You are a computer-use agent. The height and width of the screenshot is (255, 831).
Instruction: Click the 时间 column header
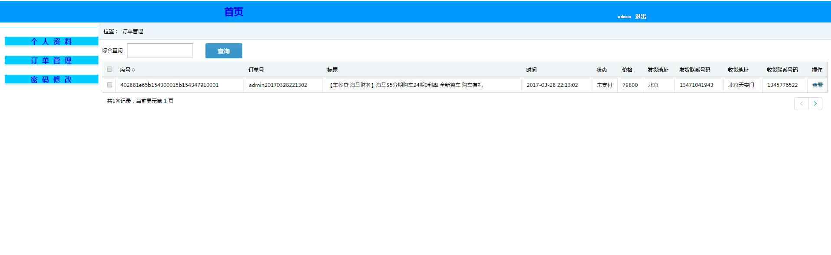click(x=531, y=70)
